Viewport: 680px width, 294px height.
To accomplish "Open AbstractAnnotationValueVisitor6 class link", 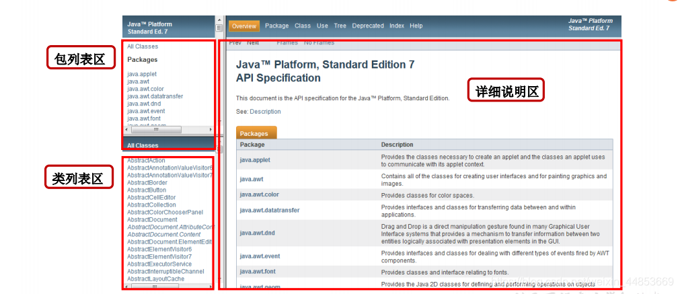I will (x=170, y=168).
